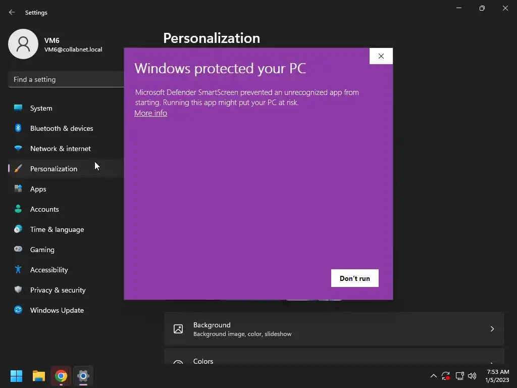Click the Background picture icon
The width and height of the screenshot is (517, 388).
pyautogui.click(x=178, y=329)
